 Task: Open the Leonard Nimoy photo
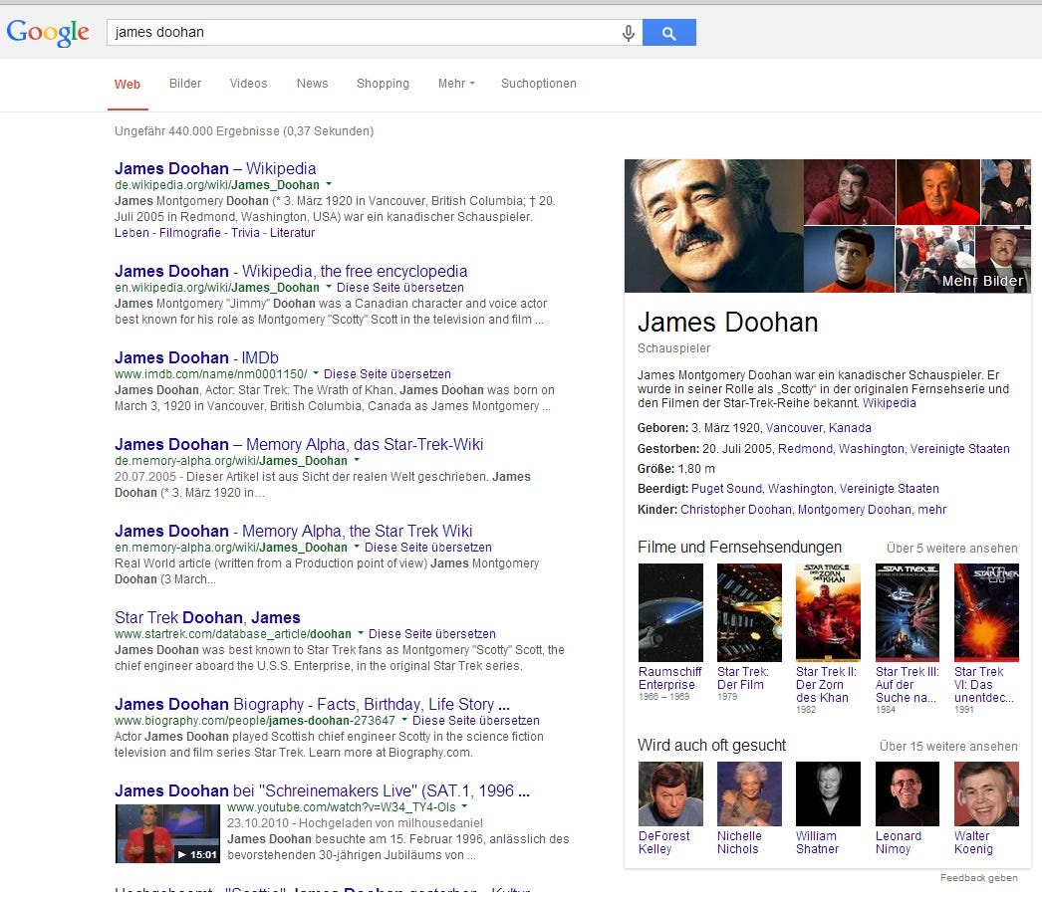tap(908, 793)
